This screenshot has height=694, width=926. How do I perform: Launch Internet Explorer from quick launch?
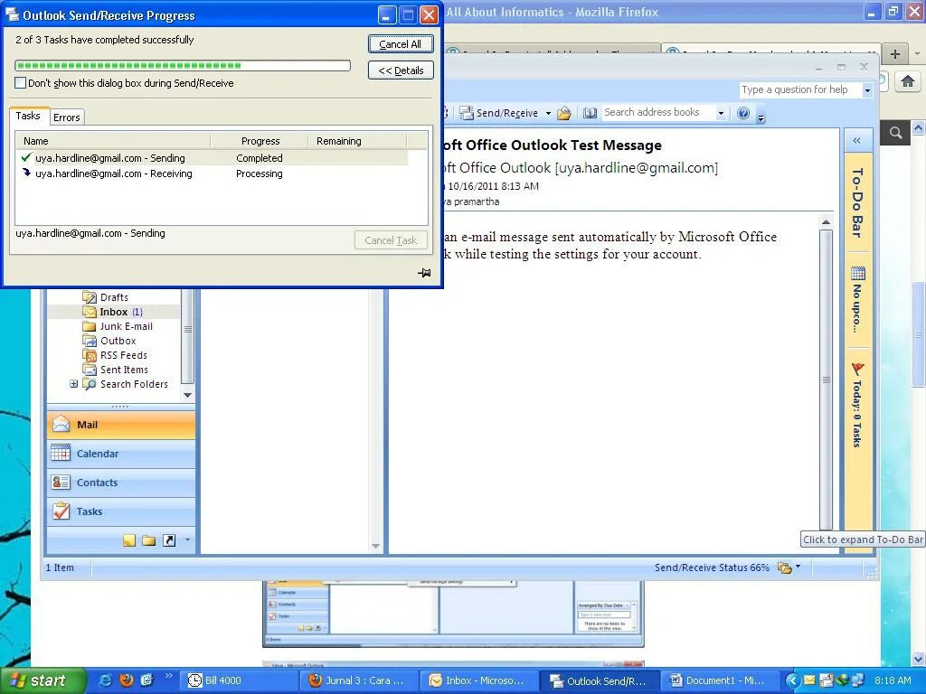coord(106,680)
